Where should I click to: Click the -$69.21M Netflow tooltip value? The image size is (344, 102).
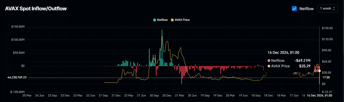point(302,61)
